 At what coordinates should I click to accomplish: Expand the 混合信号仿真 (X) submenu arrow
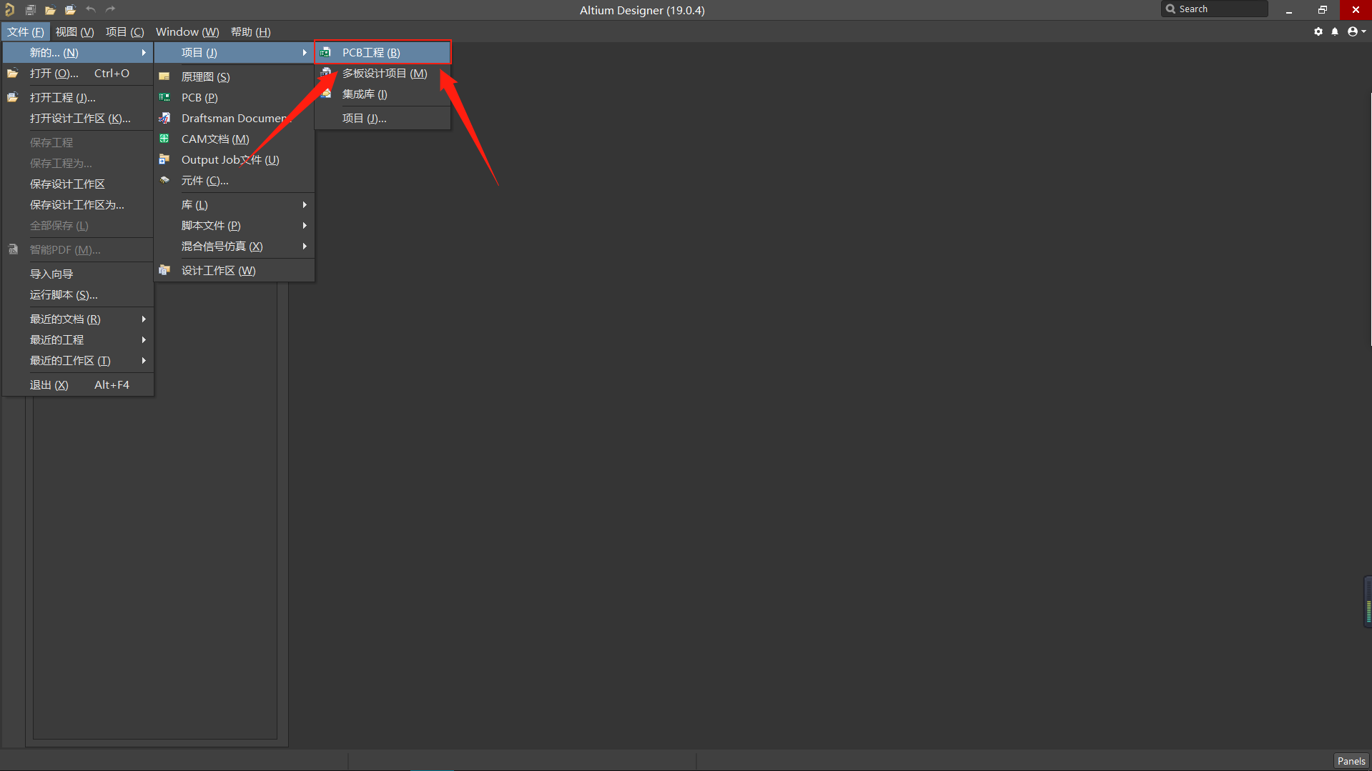click(x=305, y=246)
